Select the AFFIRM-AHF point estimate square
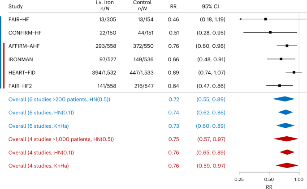Image resolution: width=307 pixels, height=189 pixels. tap(287, 46)
